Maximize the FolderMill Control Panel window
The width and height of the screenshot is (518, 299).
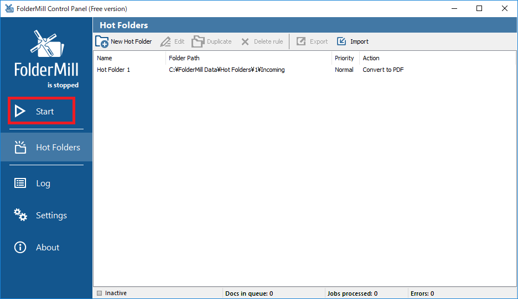pyautogui.click(x=479, y=9)
